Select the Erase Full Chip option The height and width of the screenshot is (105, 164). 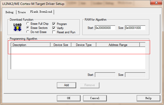click(28, 24)
